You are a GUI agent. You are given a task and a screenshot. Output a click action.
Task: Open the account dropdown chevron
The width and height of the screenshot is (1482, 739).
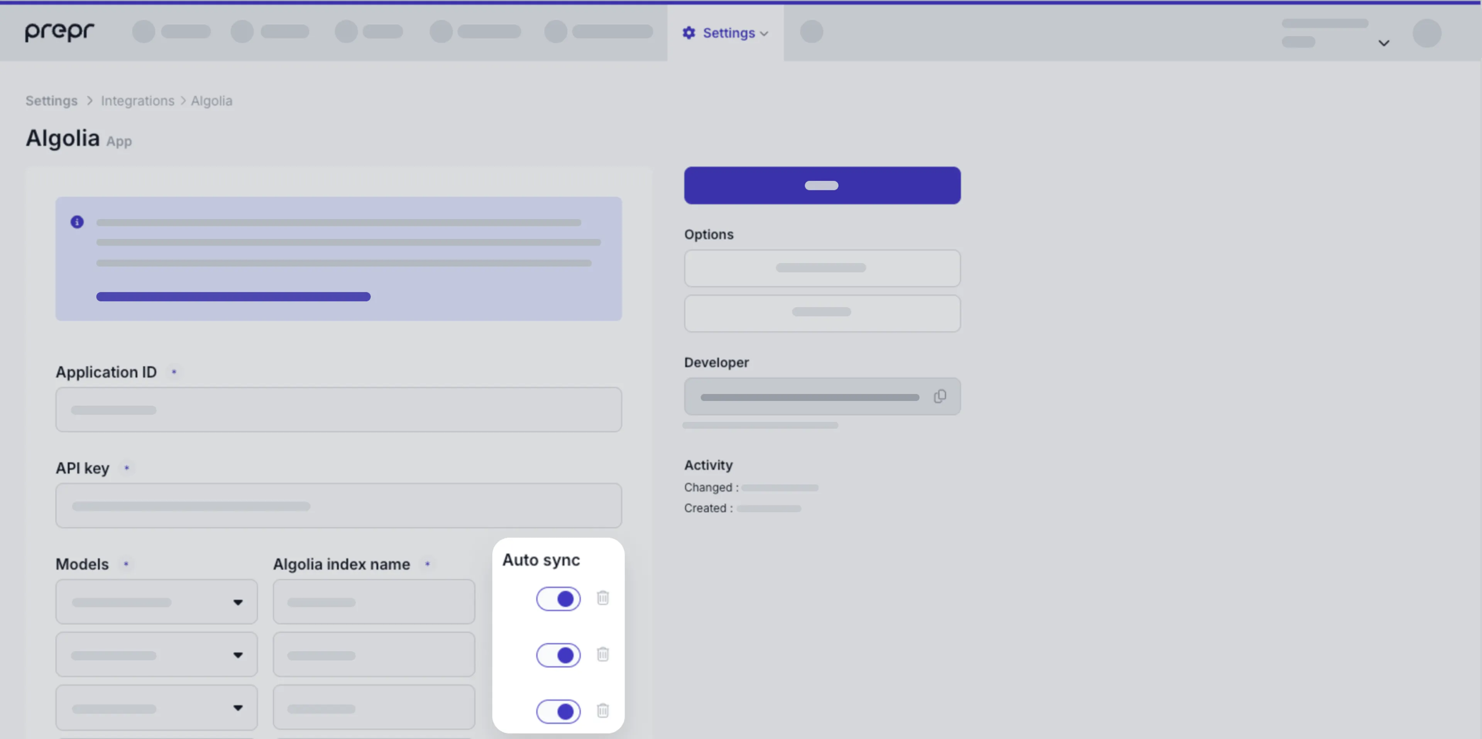(1384, 43)
